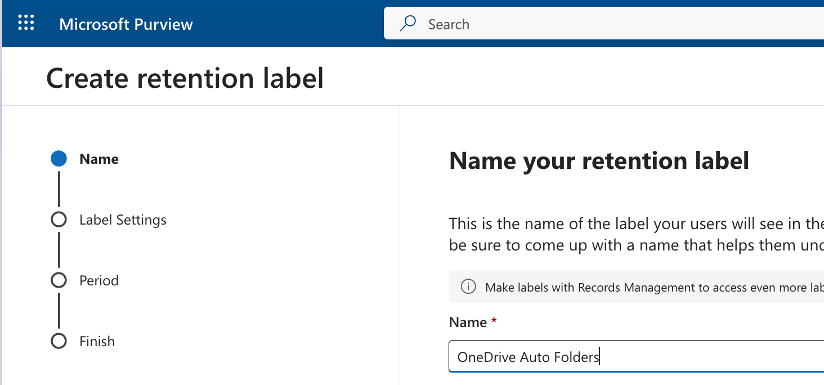Click the Create retention label page title
The image size is (824, 385).
186,78
